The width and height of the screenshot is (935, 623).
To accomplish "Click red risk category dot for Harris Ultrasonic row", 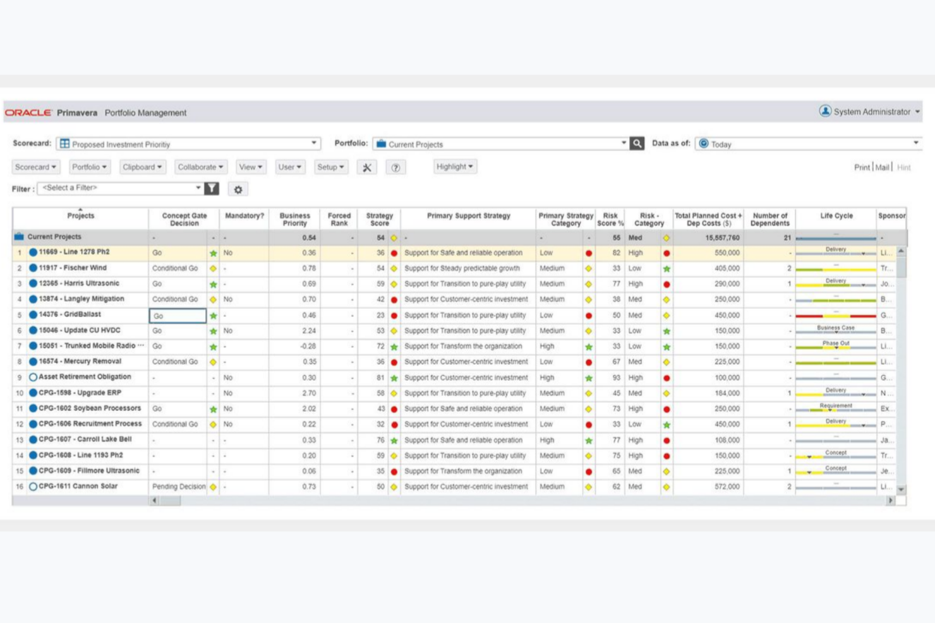I will [x=667, y=284].
